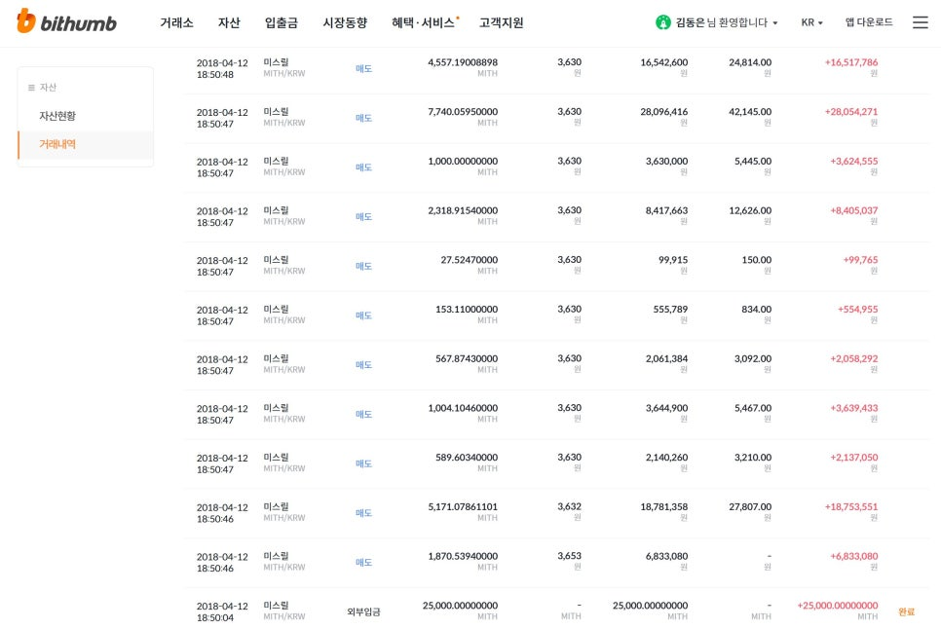Open the 거래소 menu

coord(176,22)
